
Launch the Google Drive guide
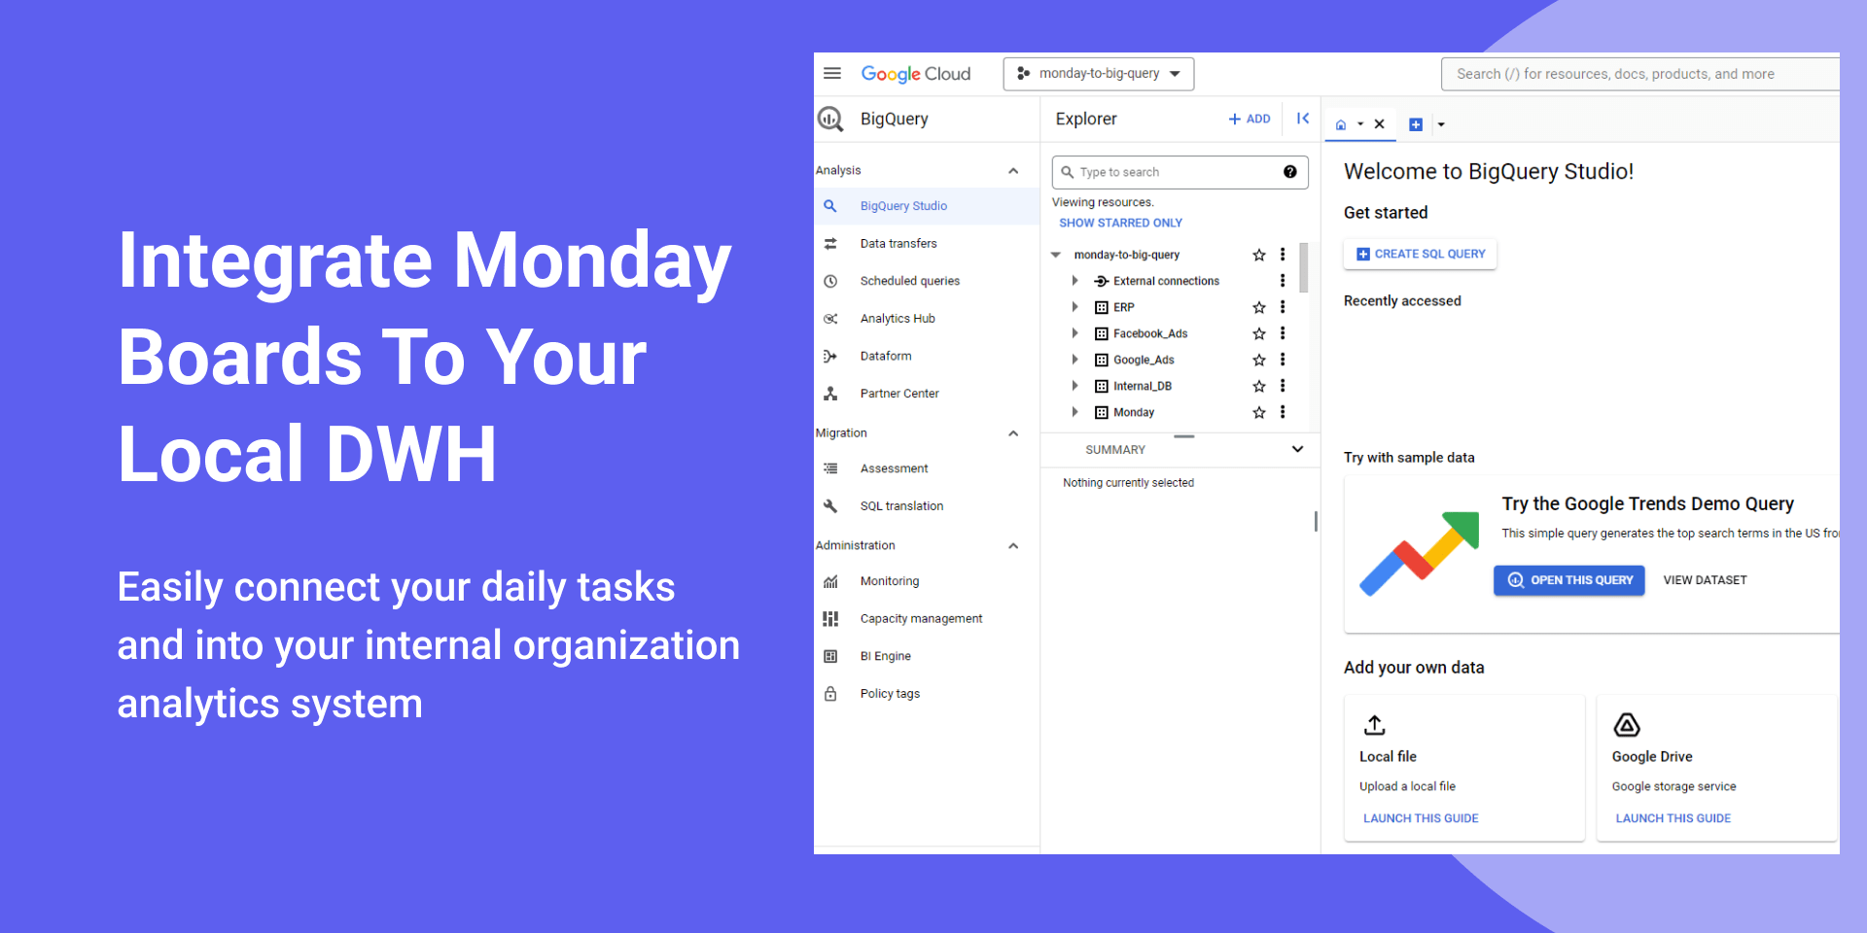click(1673, 818)
